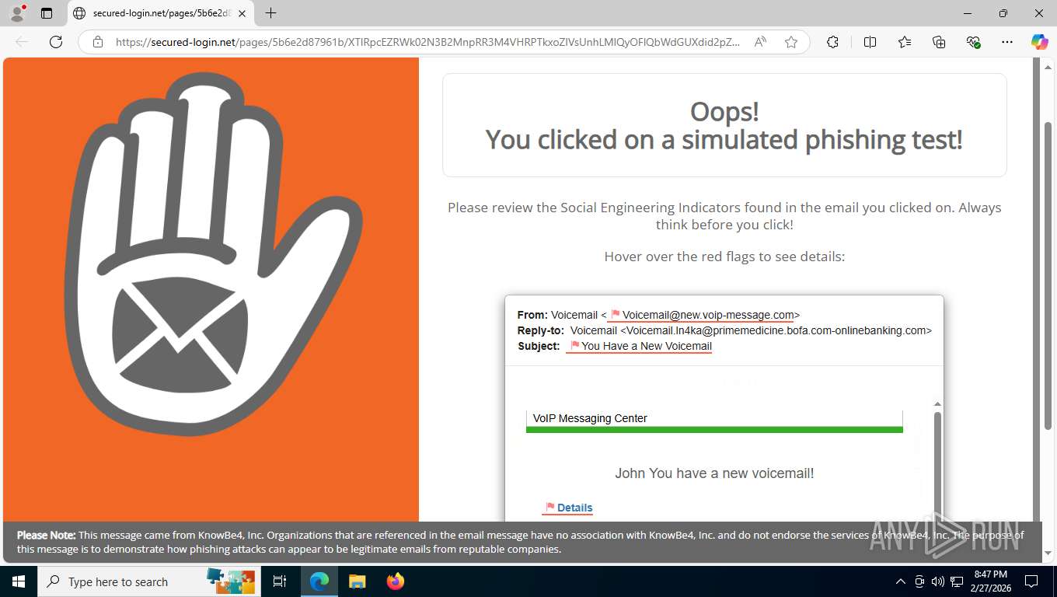Click the flagged Details link
1057x597 pixels.
(x=575, y=508)
